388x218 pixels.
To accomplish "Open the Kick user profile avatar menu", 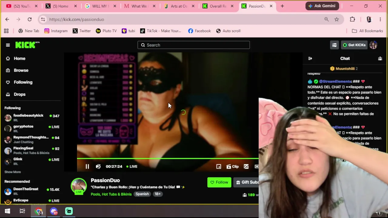I will [373, 45].
